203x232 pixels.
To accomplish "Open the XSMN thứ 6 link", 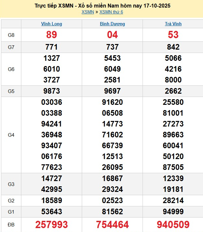I will (111, 12).
